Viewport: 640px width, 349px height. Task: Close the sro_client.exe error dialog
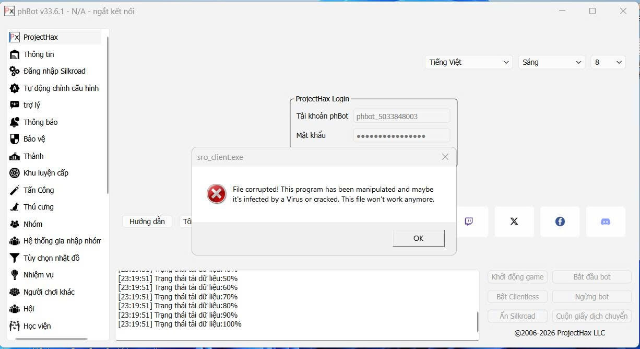(445, 157)
